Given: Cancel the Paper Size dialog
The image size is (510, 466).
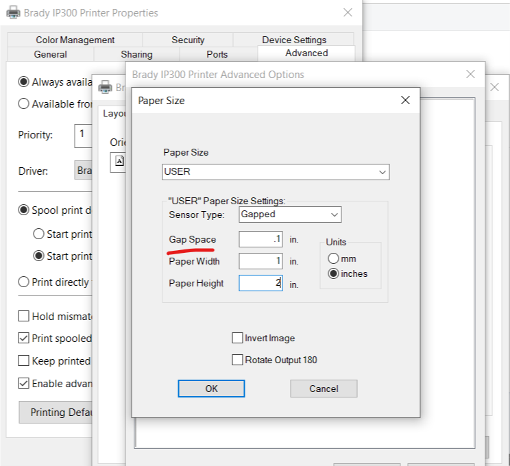Looking at the screenshot, I should pos(324,389).
